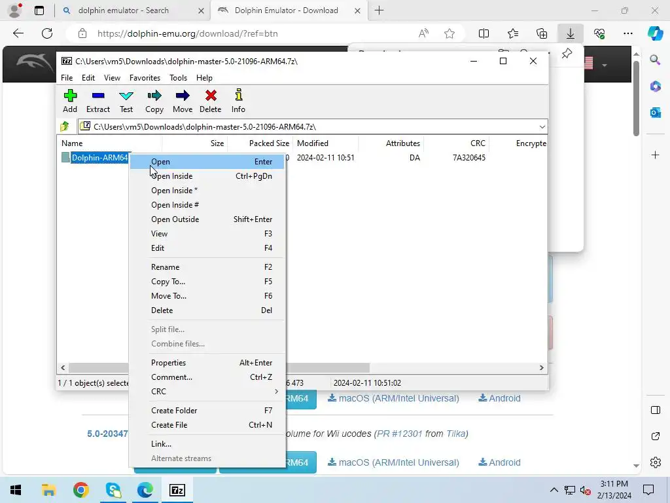Click the Android link in the 5.0-20347 row
The image size is (670, 503).
499,462
